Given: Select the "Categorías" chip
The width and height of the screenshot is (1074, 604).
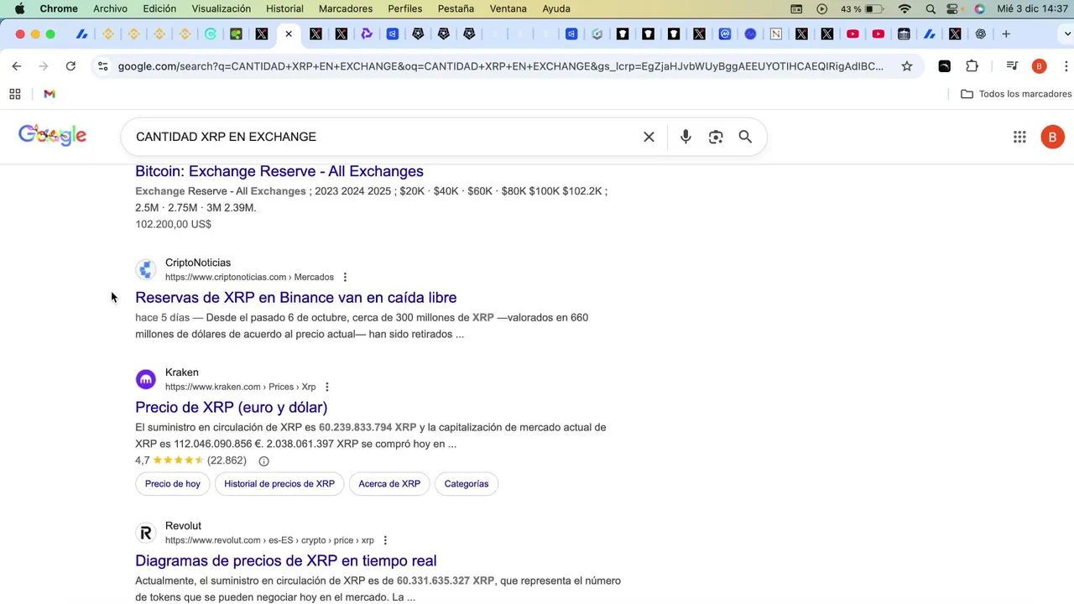Looking at the screenshot, I should point(467,484).
